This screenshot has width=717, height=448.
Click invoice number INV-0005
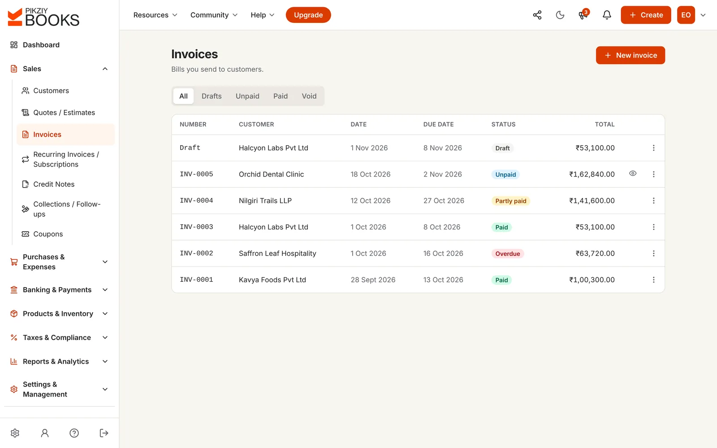click(x=196, y=174)
